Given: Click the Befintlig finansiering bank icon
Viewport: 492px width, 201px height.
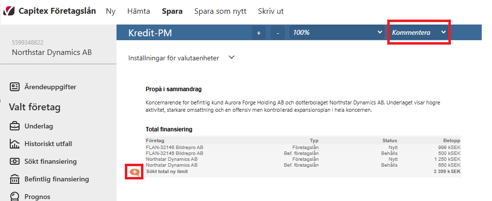Looking at the screenshot, I should tap(14, 179).
